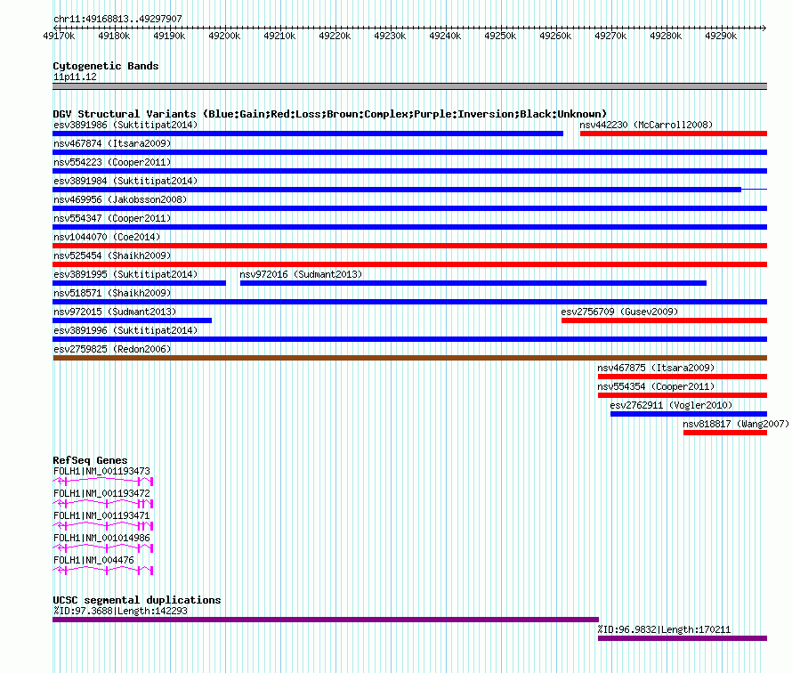Select the nsv818817 (Wang2007) red bar

click(x=725, y=433)
